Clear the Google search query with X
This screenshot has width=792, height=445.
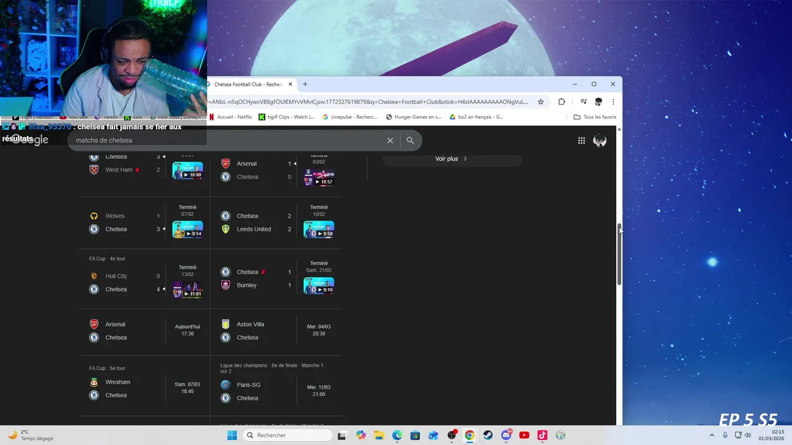pos(390,140)
